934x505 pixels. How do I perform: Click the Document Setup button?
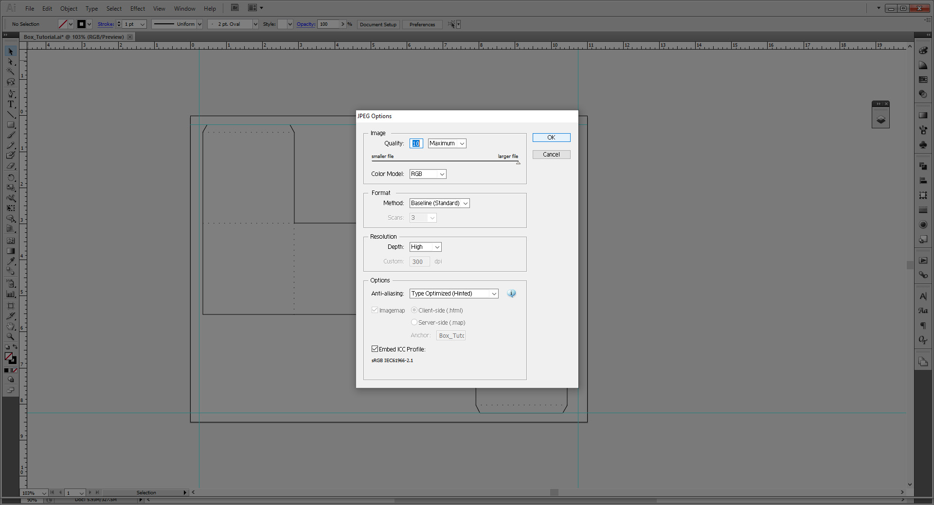pos(378,24)
